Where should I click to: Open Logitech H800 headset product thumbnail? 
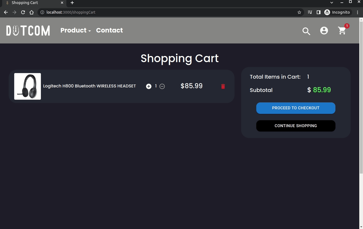click(x=28, y=86)
